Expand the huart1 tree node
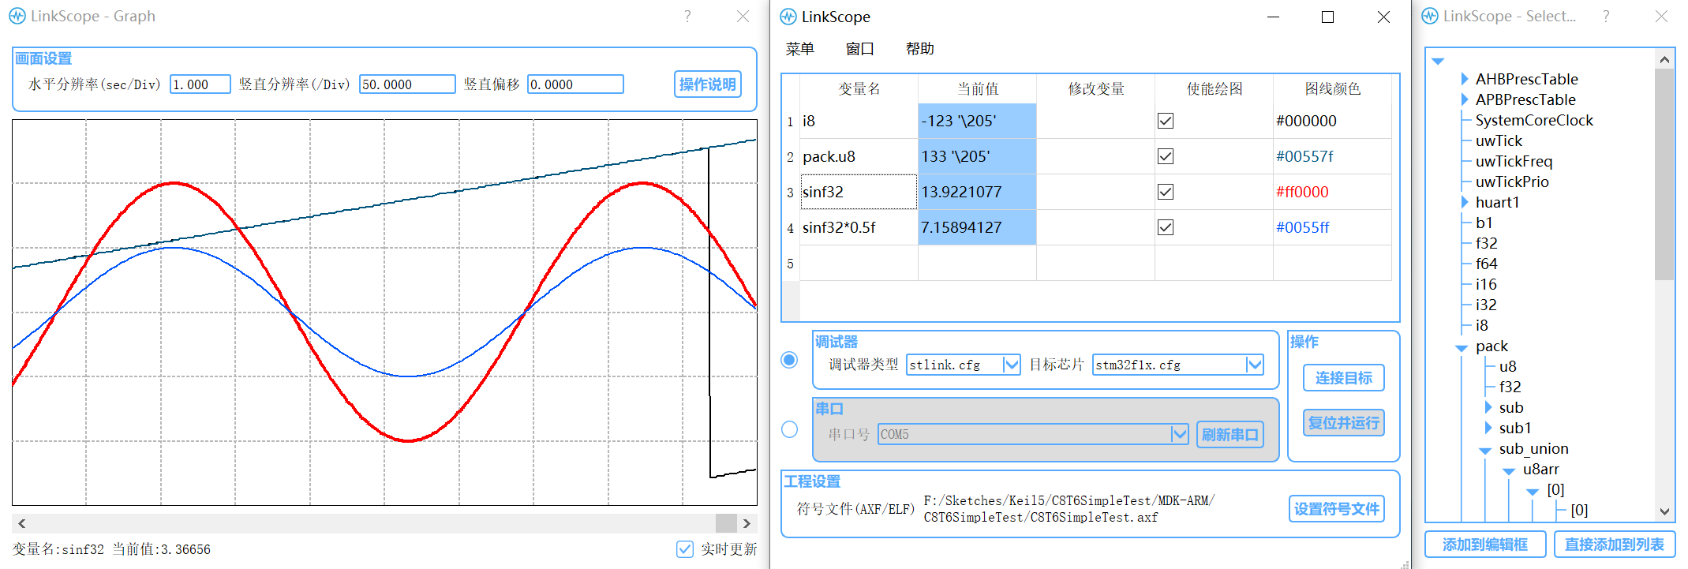This screenshot has height=569, width=1688. [1465, 202]
